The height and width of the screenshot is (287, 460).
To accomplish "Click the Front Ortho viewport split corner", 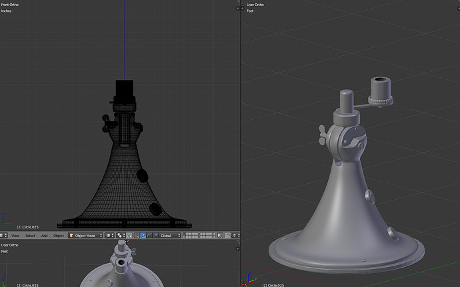I will pos(237,8).
